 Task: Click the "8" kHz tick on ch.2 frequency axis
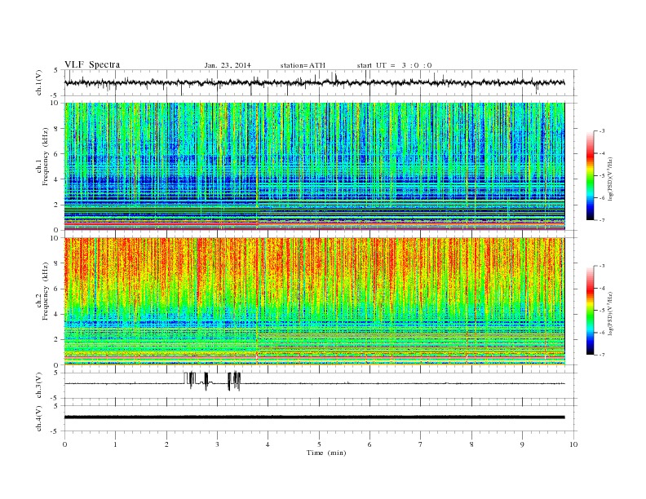coord(57,263)
